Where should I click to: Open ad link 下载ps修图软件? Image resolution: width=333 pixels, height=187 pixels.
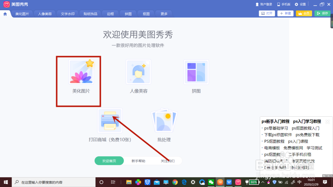[x=278, y=135]
